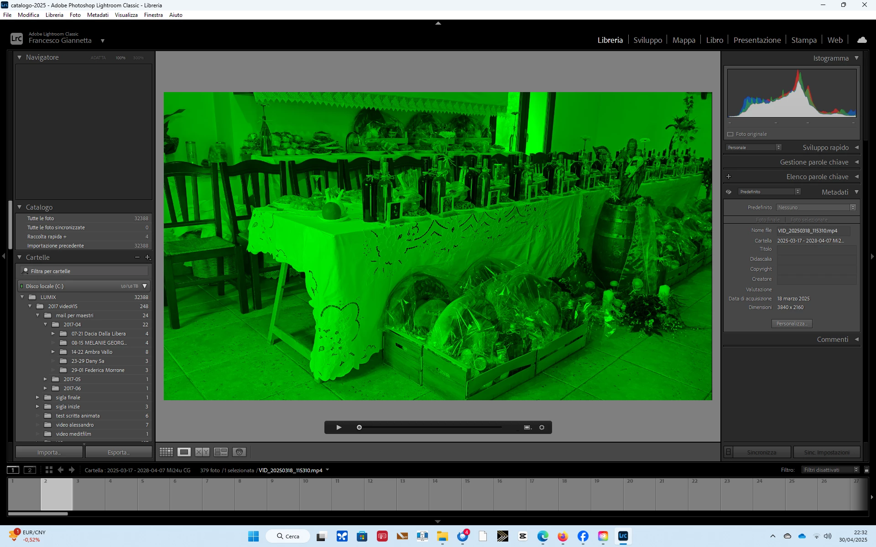
Task: Click the cloud sync status icon
Action: click(x=862, y=40)
